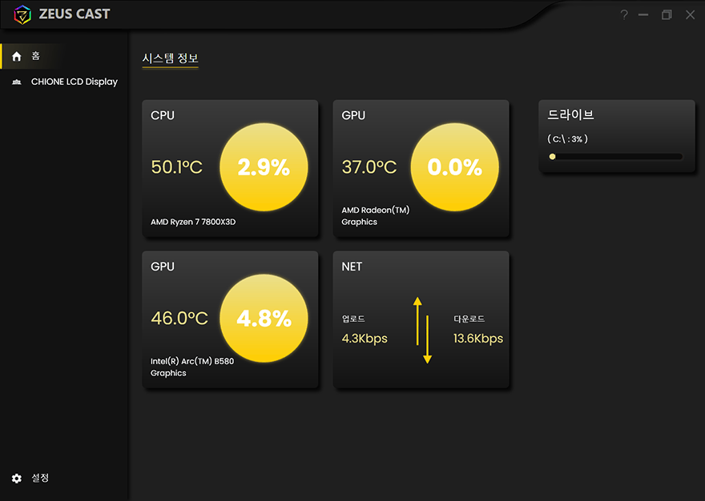705x501 pixels.
Task: Click the CPU card title
Action: [163, 115]
